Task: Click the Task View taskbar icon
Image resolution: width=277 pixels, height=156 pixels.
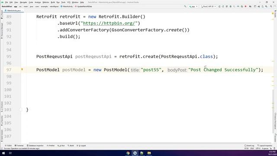Action: click(10, 153)
